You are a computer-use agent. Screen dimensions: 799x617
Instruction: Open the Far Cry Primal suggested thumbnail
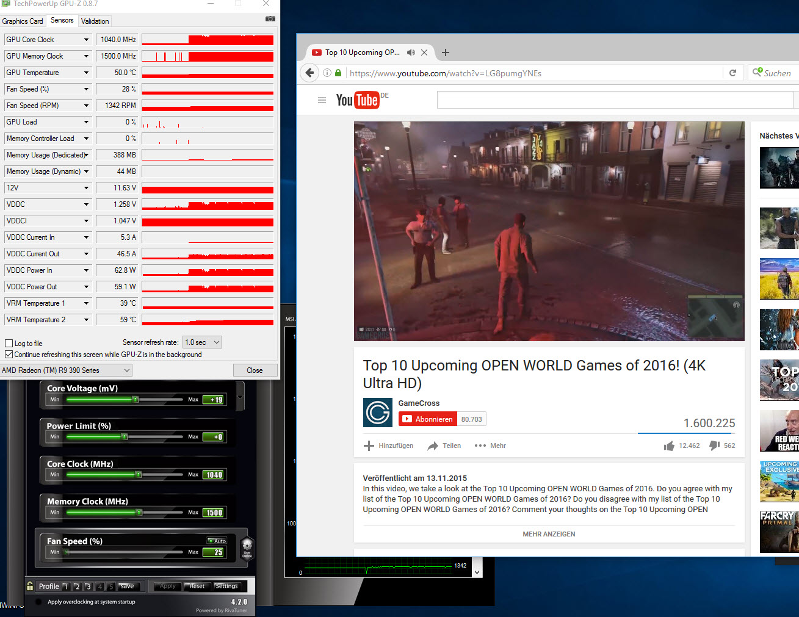pyautogui.click(x=779, y=532)
